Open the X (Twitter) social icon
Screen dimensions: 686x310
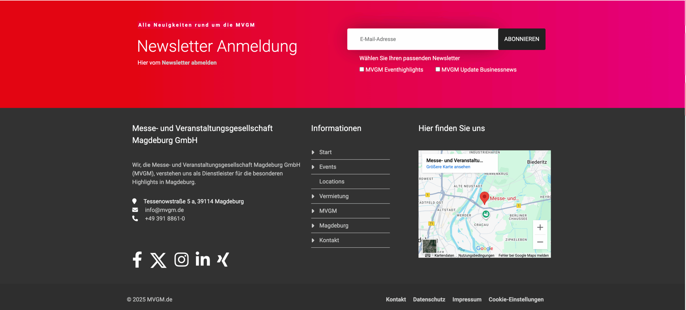point(158,260)
